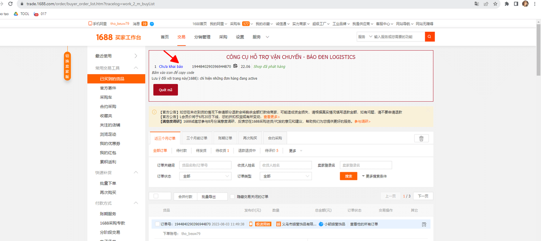Tick the select-all orders checkbox

click(156, 196)
